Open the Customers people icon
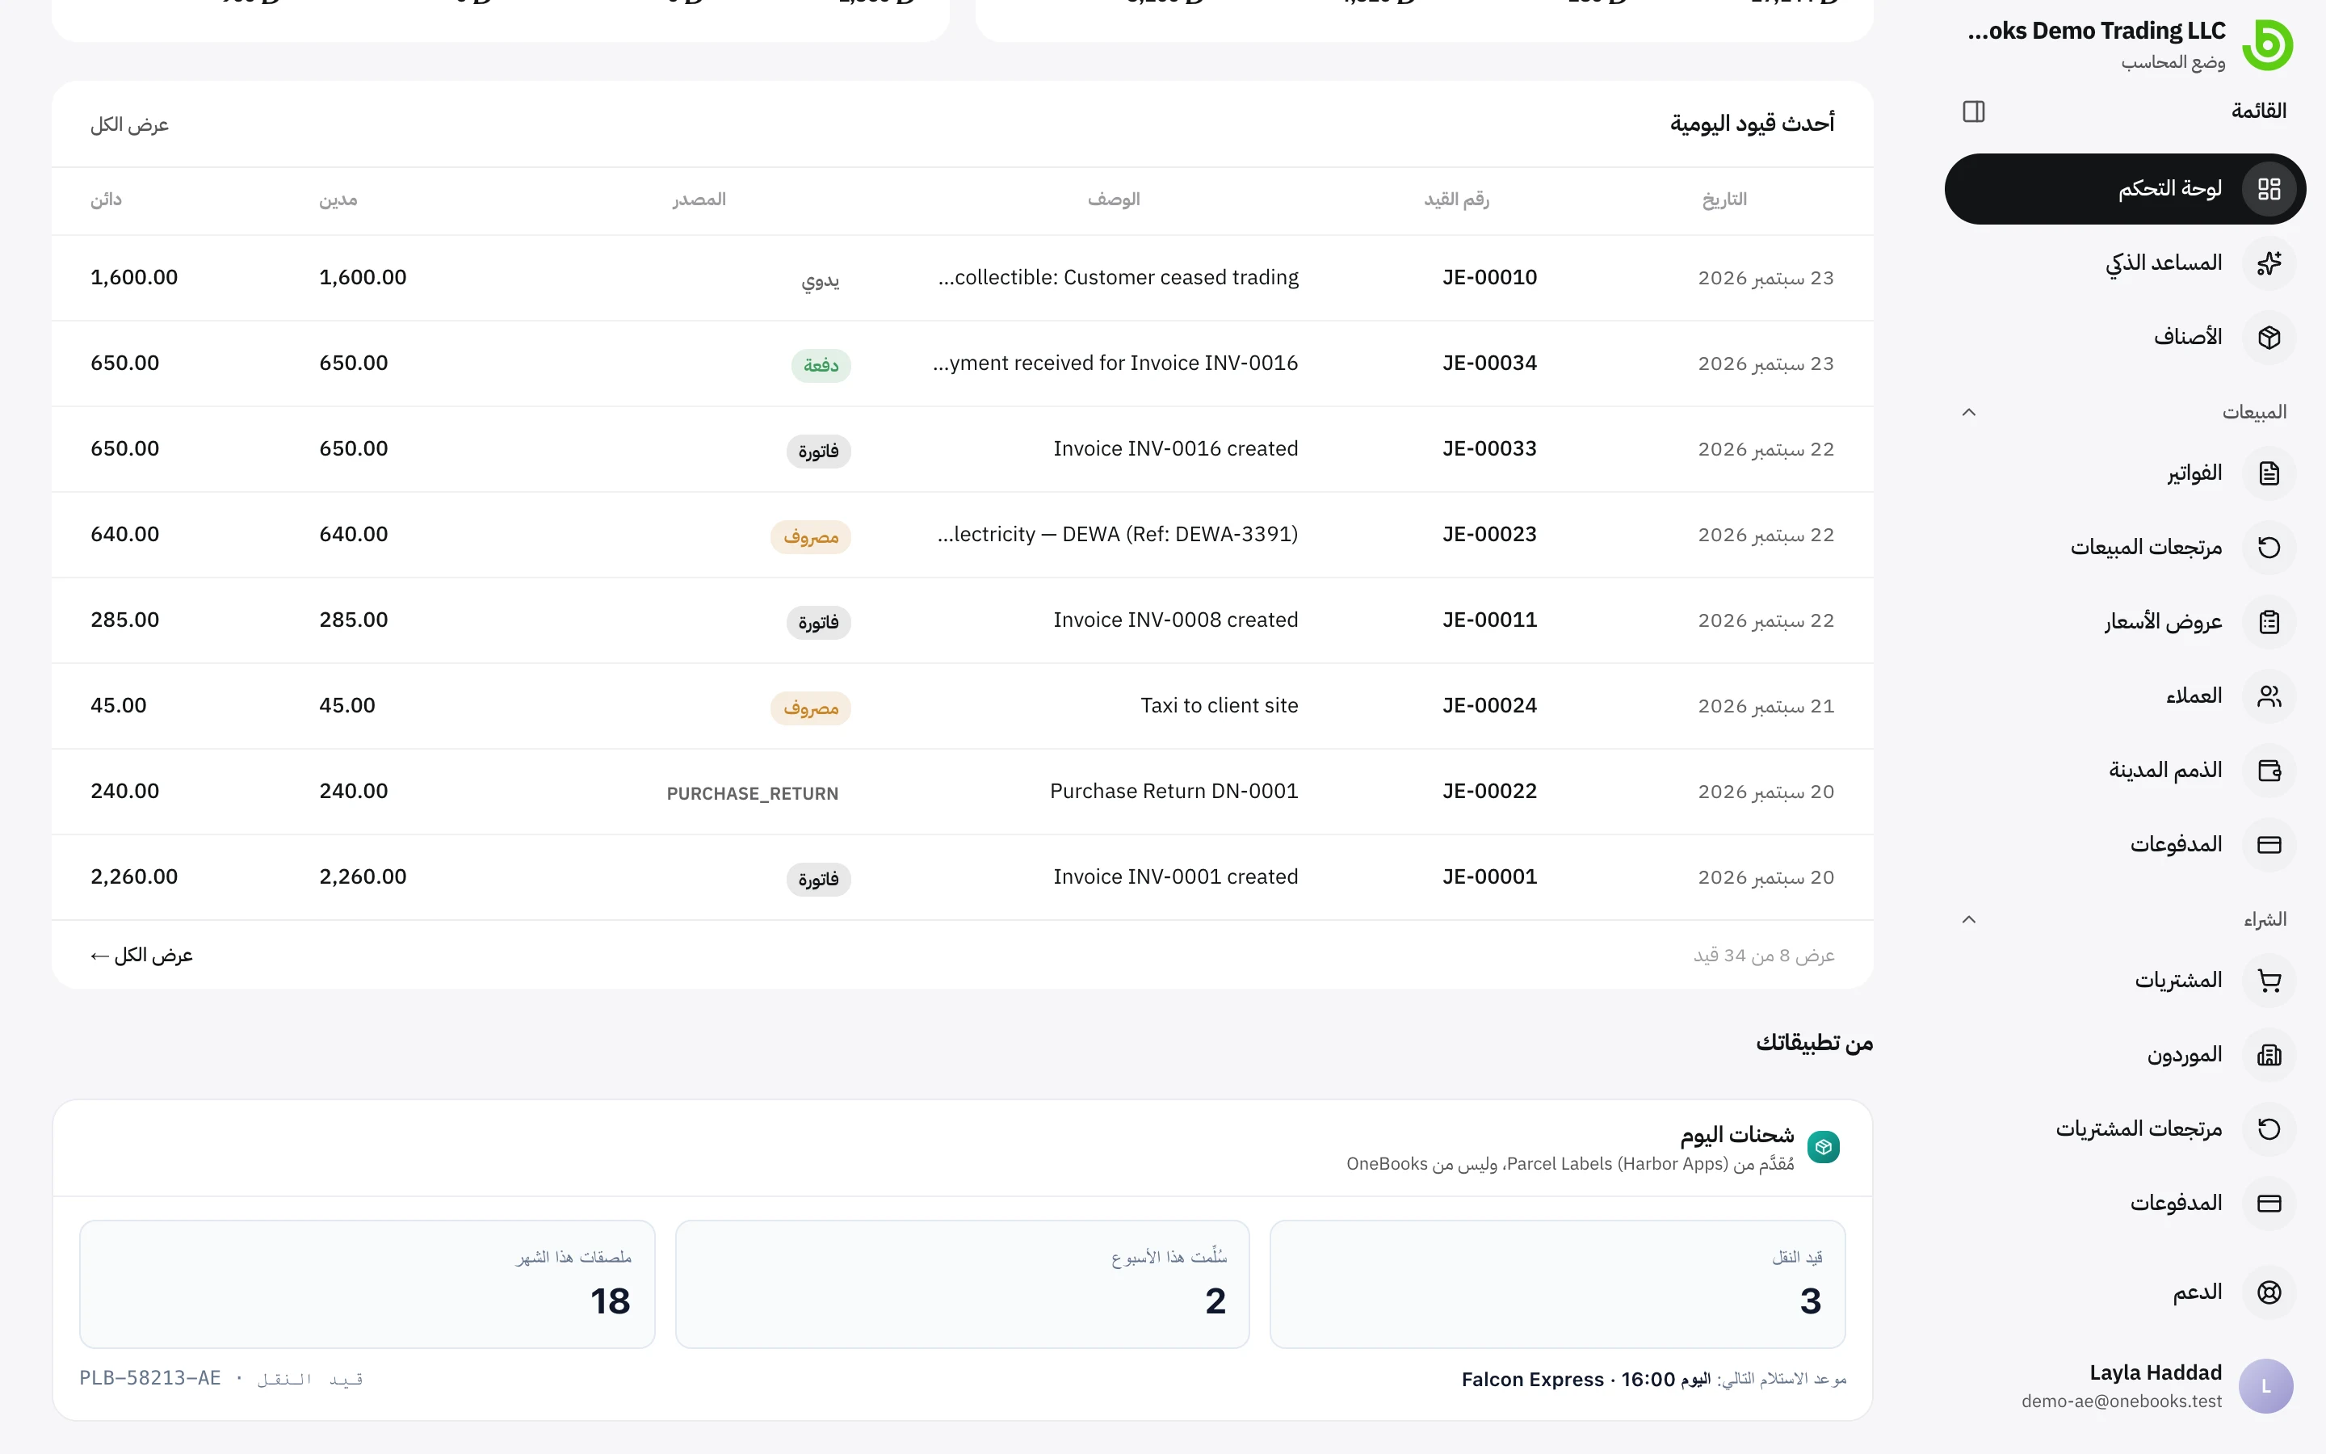Image resolution: width=2326 pixels, height=1454 pixels. coord(2269,696)
